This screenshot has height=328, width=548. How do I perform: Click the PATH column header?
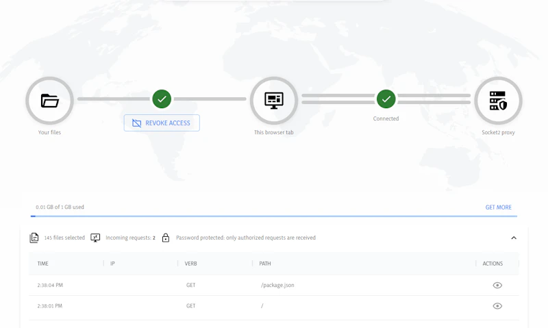click(x=265, y=264)
